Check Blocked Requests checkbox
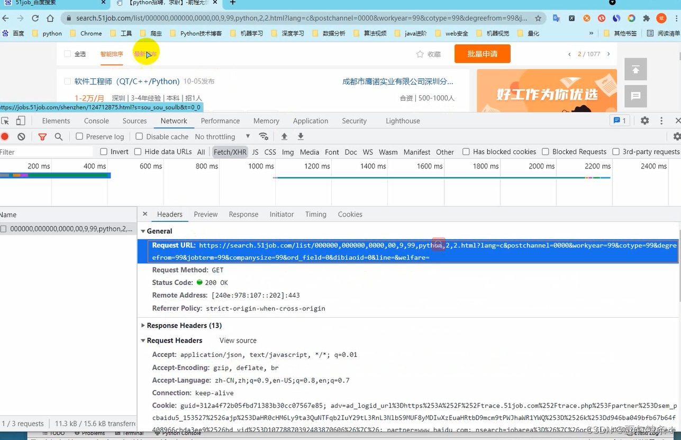The width and height of the screenshot is (681, 440). click(546, 151)
